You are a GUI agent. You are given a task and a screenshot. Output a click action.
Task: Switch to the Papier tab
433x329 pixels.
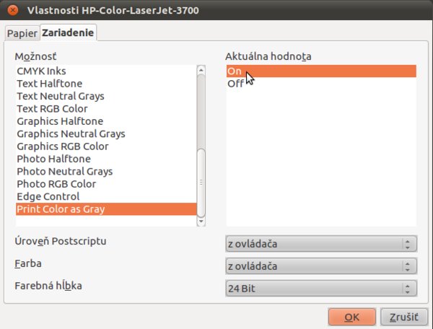[22, 33]
